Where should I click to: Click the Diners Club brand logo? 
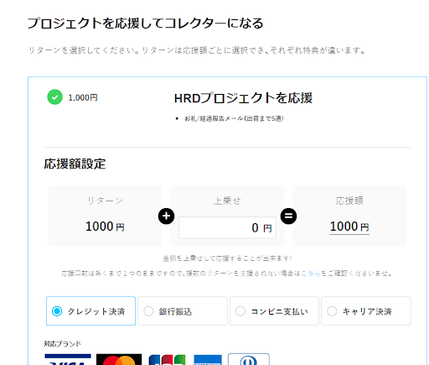(x=249, y=359)
